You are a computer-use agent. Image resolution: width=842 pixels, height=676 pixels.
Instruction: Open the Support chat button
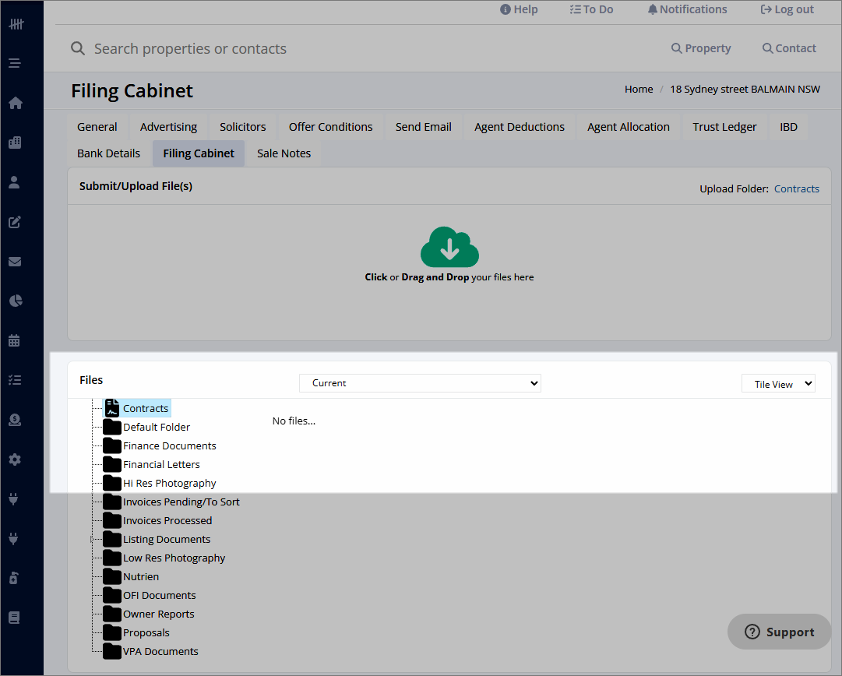(779, 632)
